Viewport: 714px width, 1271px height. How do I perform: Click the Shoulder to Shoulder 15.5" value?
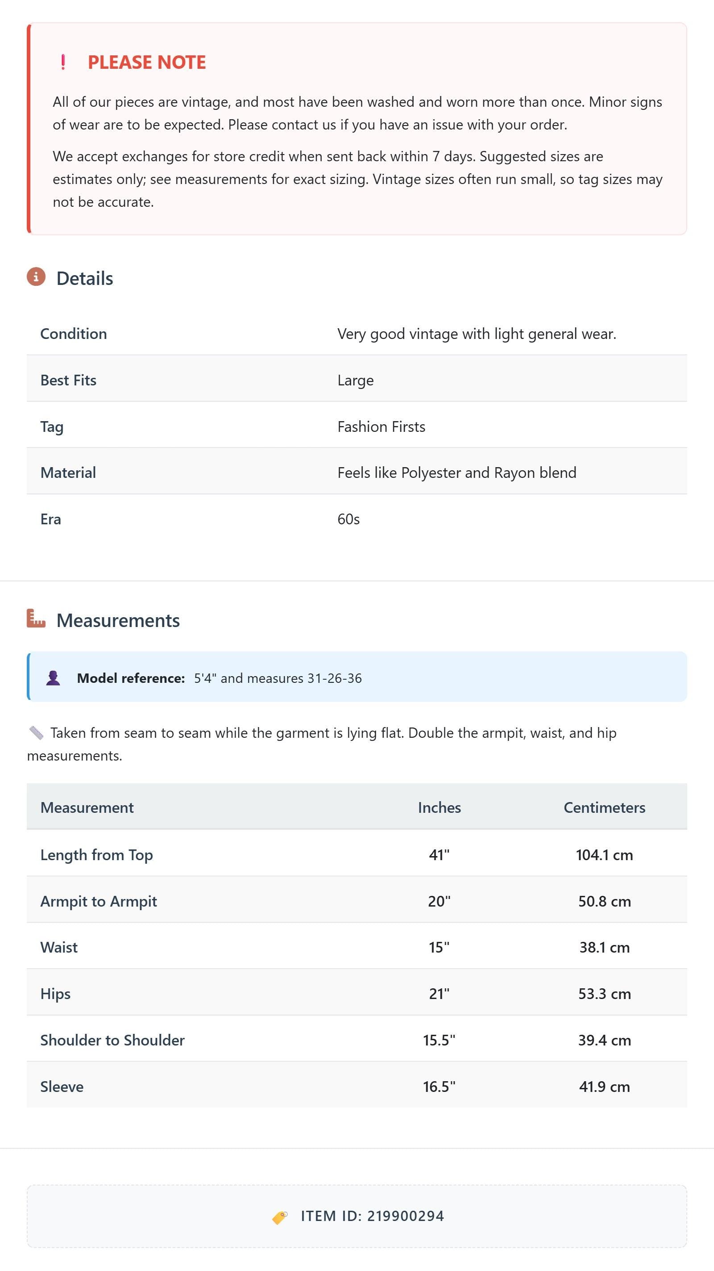(440, 1040)
